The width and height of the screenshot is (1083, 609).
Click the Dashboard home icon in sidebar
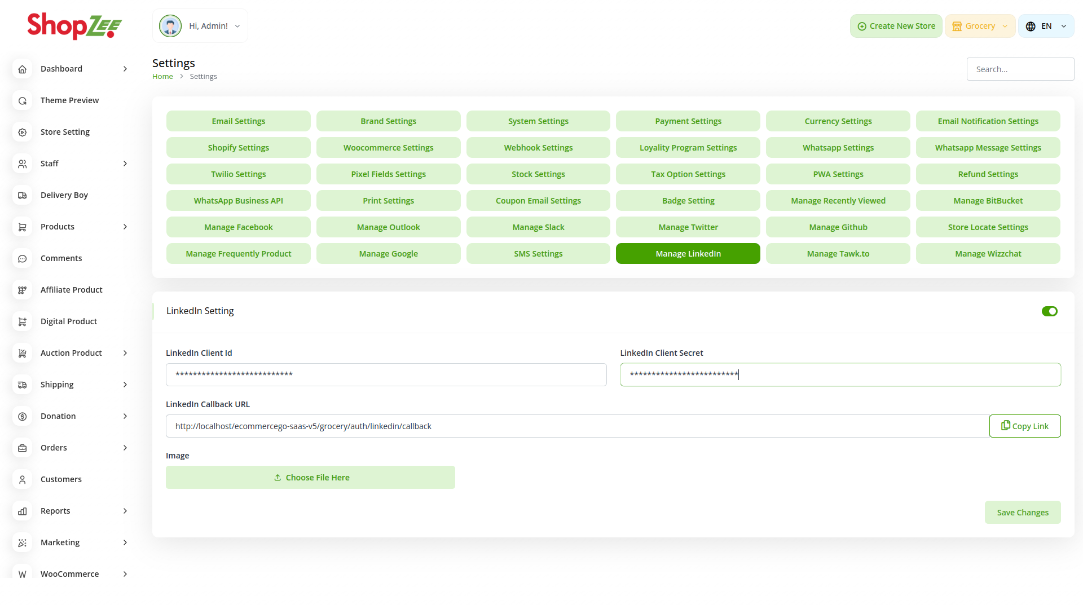click(x=23, y=69)
